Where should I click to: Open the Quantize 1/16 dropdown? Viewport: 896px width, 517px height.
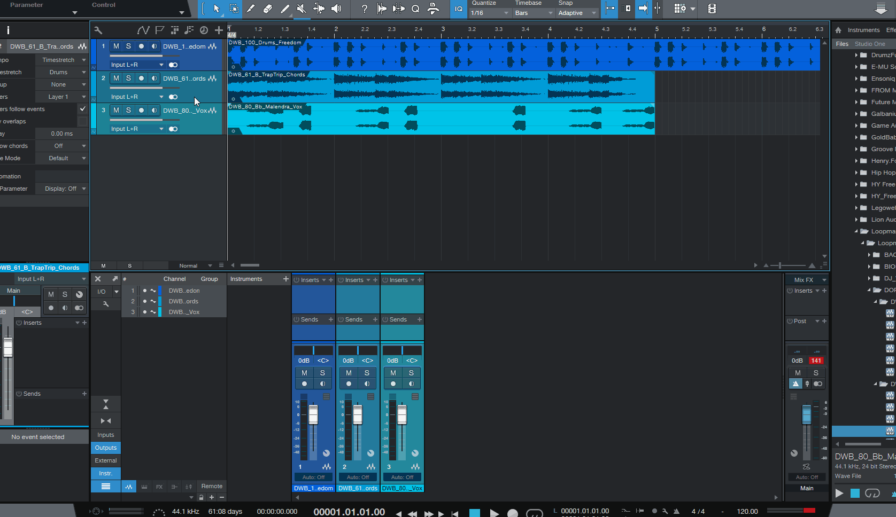(489, 13)
